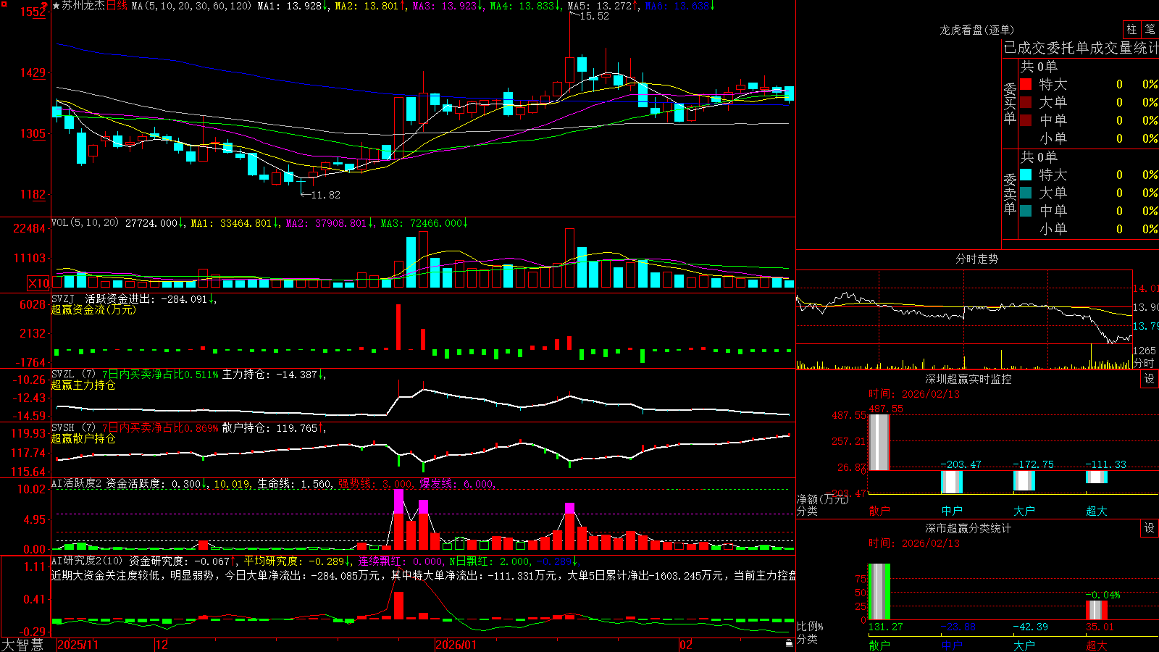This screenshot has height=652, width=1159.
Task: Click the 小单 row under 委卖单
Action: pyautogui.click(x=1089, y=229)
